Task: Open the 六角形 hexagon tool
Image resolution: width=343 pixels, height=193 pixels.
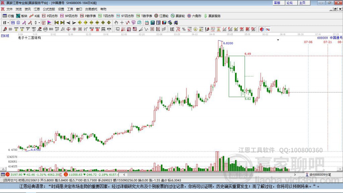Action: [x=194, y=16]
